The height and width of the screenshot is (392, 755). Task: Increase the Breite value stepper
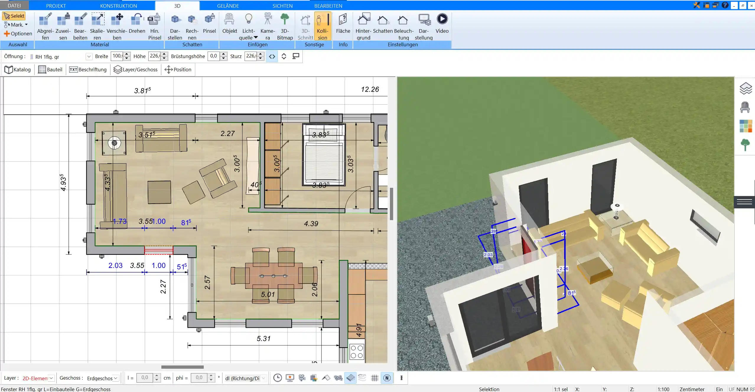click(127, 54)
